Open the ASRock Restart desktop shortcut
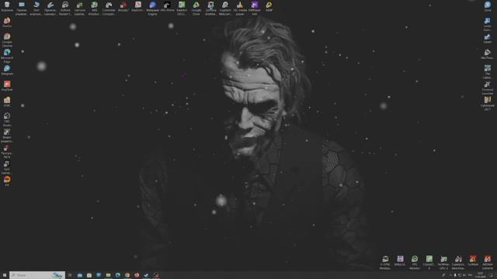497x279 pixels. click(x=65, y=8)
